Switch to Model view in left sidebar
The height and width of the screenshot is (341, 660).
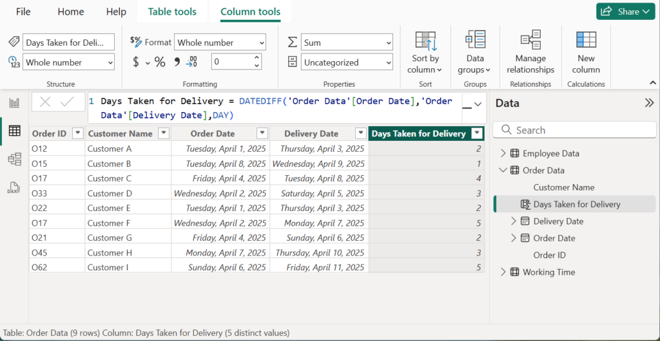(14, 159)
